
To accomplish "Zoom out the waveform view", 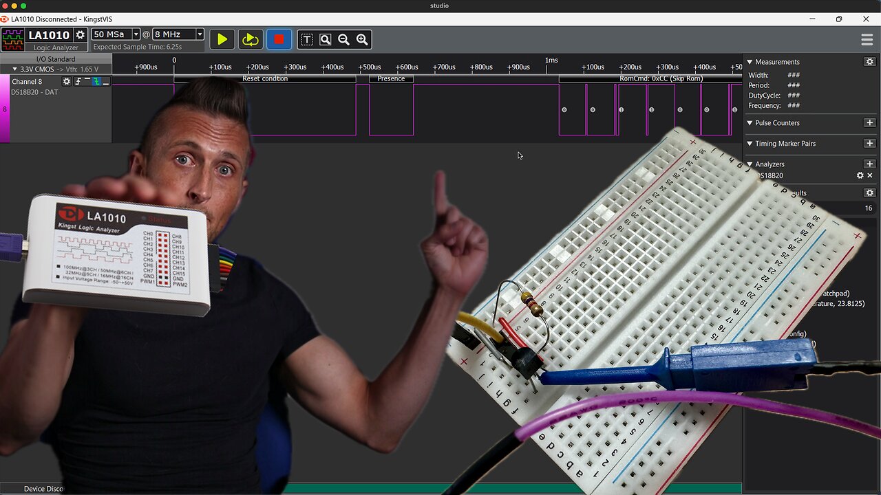I will pyautogui.click(x=344, y=40).
